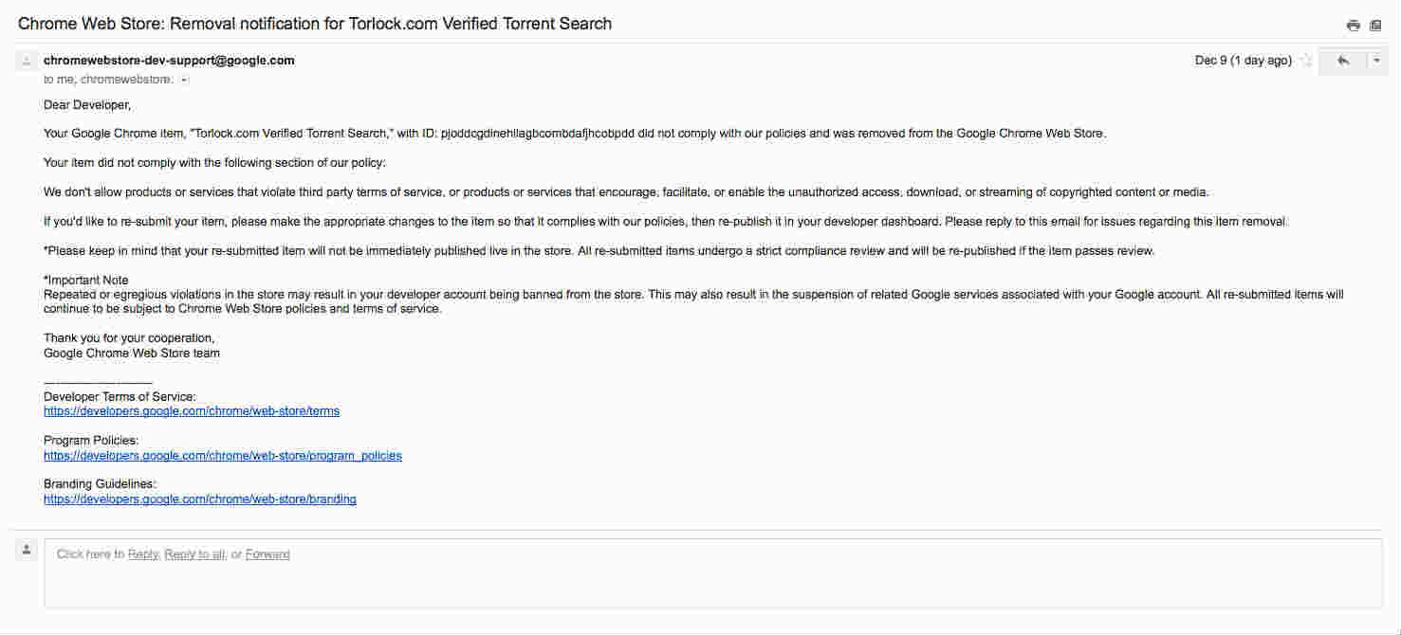
Task: Choose 'Reply to all' in the reply box
Action: (194, 554)
